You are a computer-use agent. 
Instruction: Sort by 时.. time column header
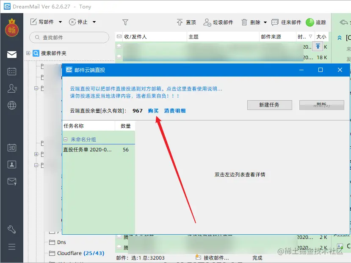305,37
